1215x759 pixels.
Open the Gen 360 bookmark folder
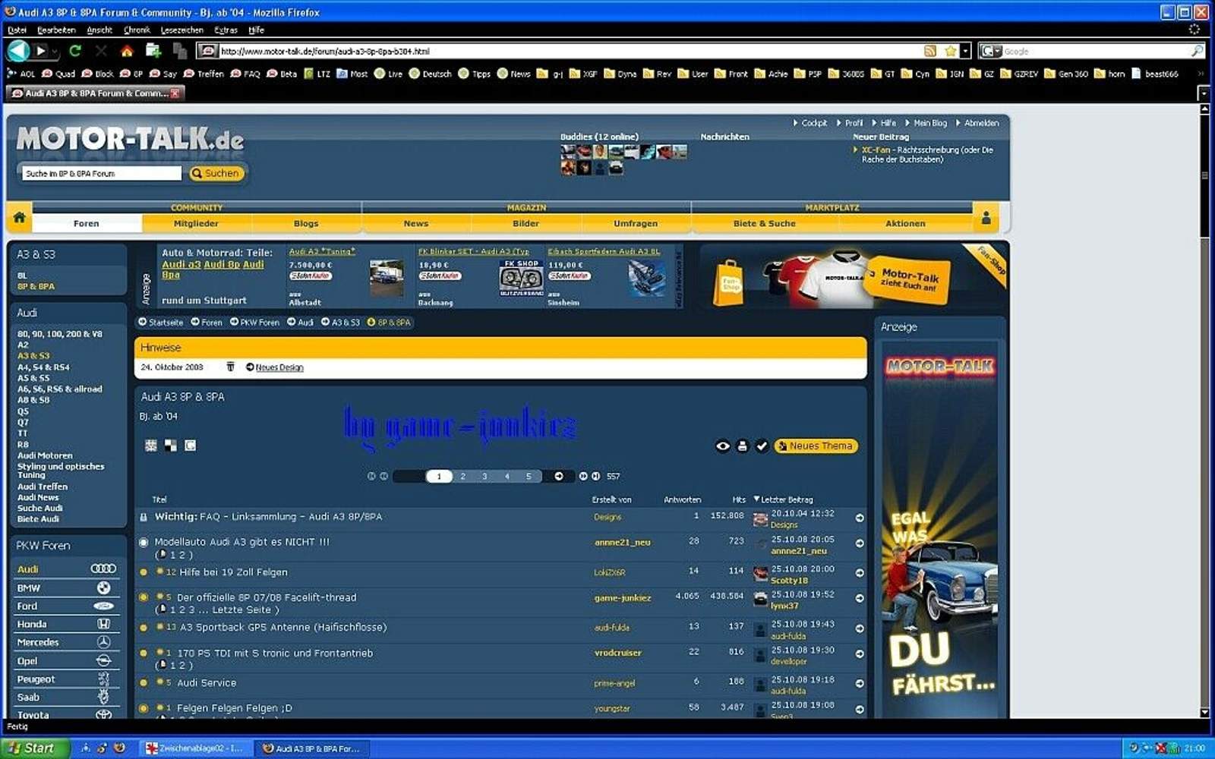(1066, 74)
